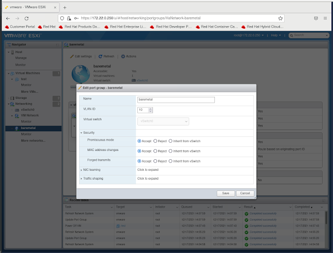Select the baremetal network in the Navigator

pyautogui.click(x=33, y=128)
